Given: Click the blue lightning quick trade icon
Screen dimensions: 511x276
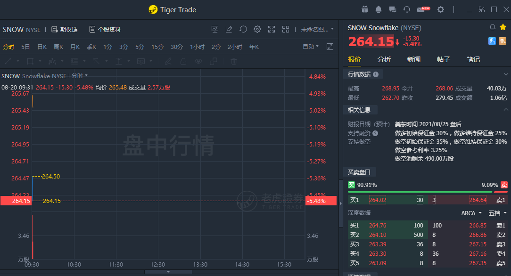Looking at the screenshot, I should [x=492, y=41].
